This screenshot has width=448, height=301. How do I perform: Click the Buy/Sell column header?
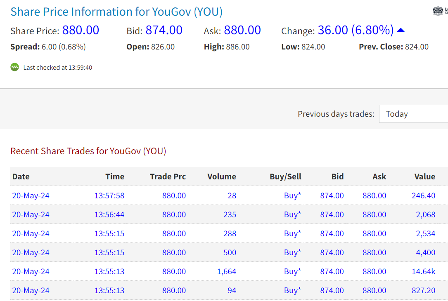[285, 176]
